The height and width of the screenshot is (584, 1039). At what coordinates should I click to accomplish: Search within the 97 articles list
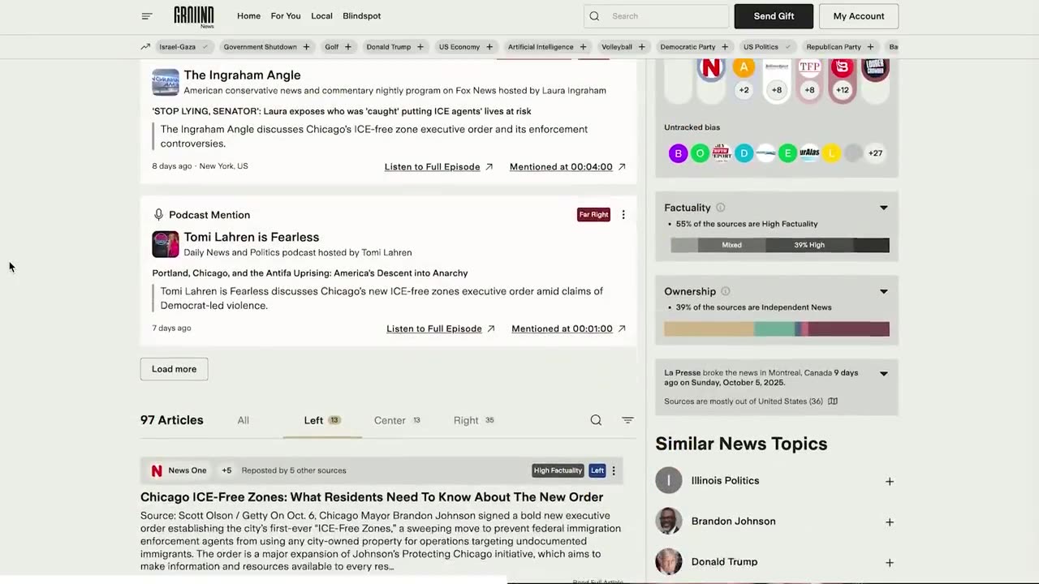596,420
